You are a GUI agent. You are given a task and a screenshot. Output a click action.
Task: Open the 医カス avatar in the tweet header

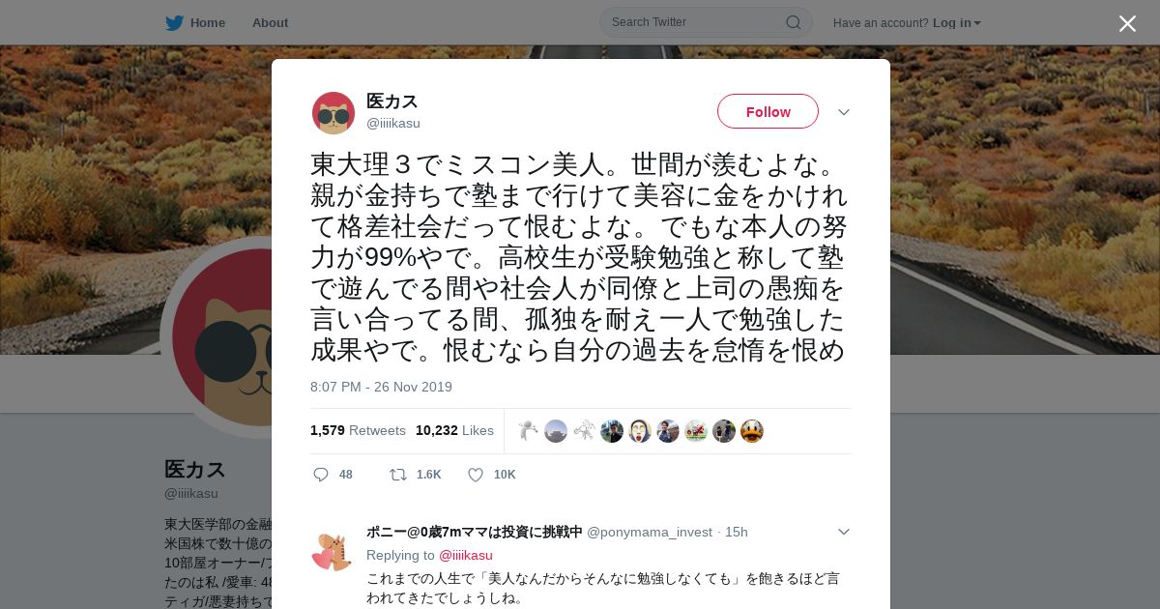pos(333,113)
